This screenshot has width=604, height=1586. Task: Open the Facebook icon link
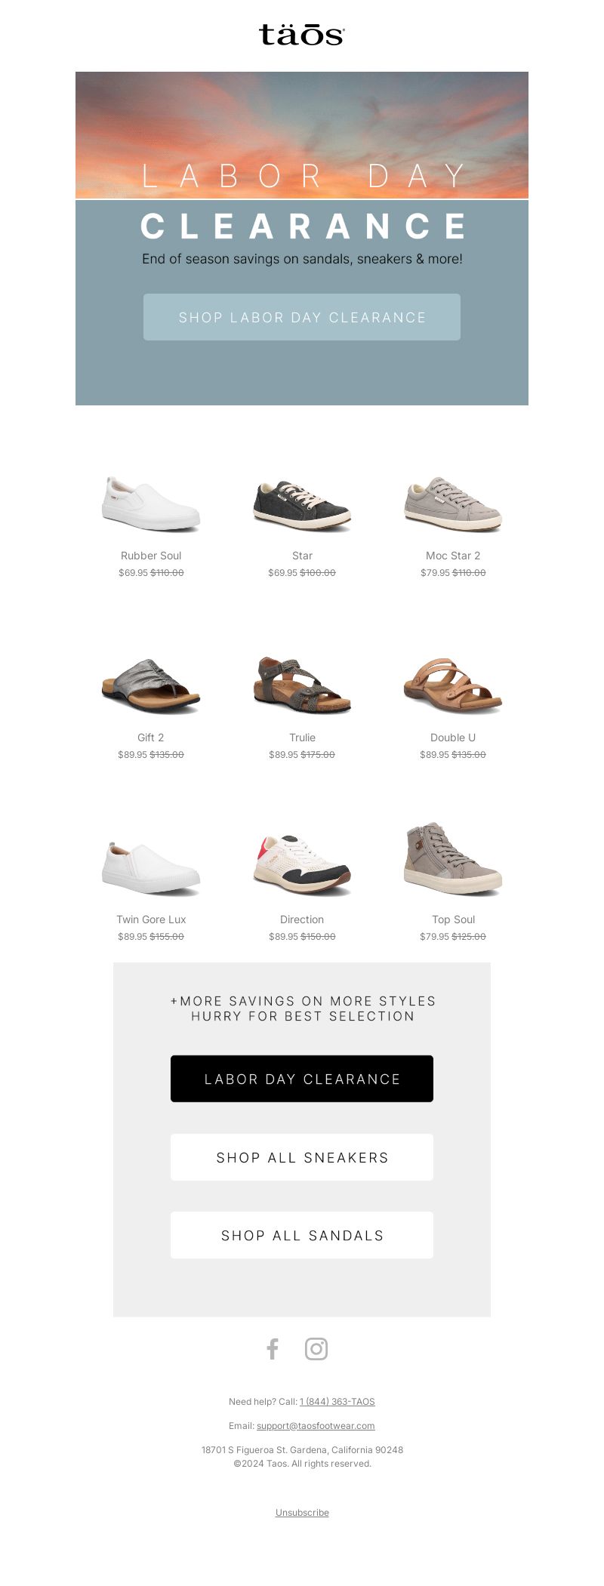coord(273,1348)
